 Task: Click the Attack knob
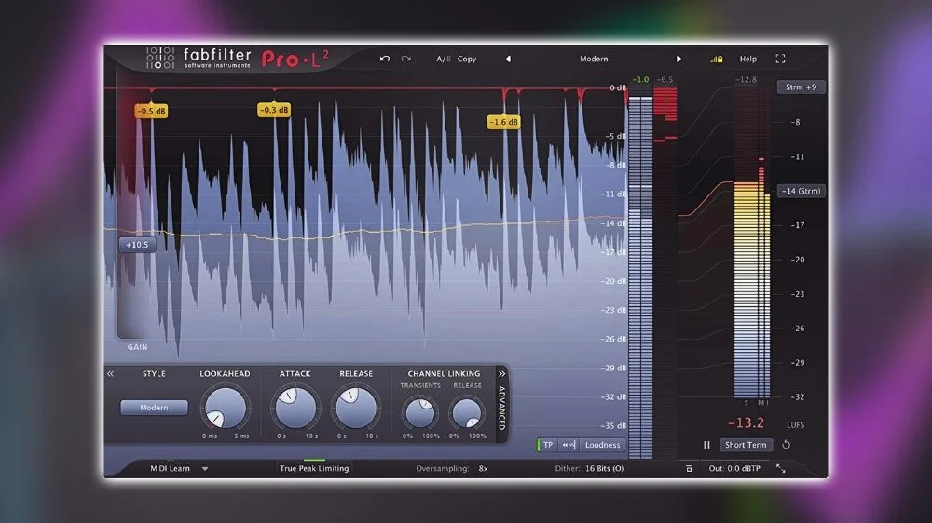295,408
